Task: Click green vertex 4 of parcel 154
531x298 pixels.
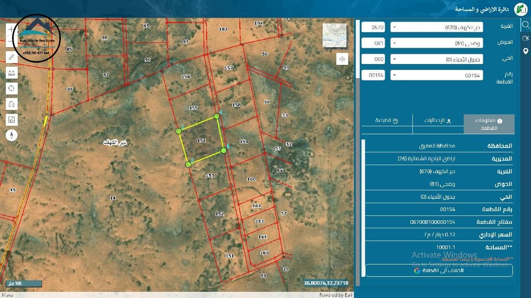Action: [216, 116]
